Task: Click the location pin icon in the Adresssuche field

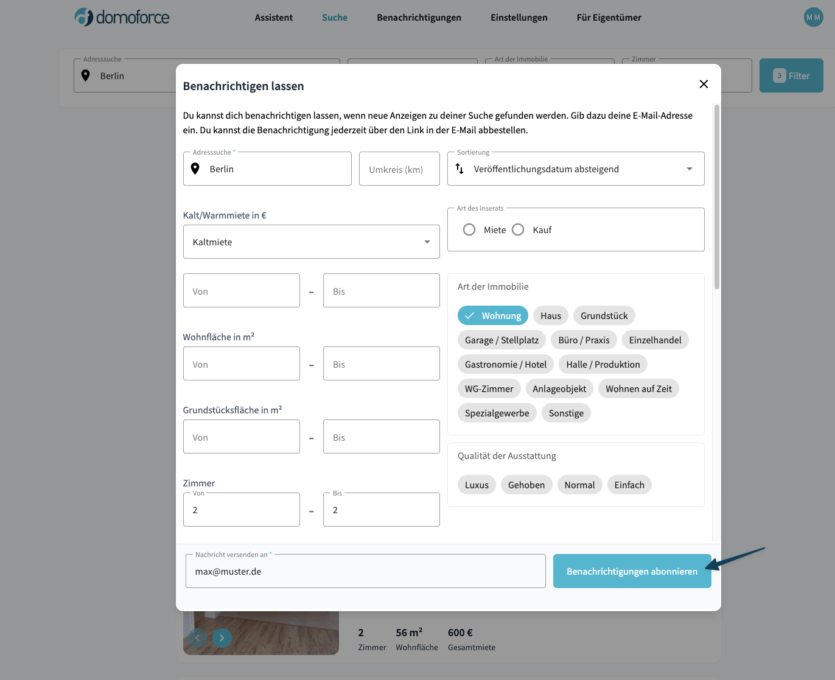Action: pos(195,169)
